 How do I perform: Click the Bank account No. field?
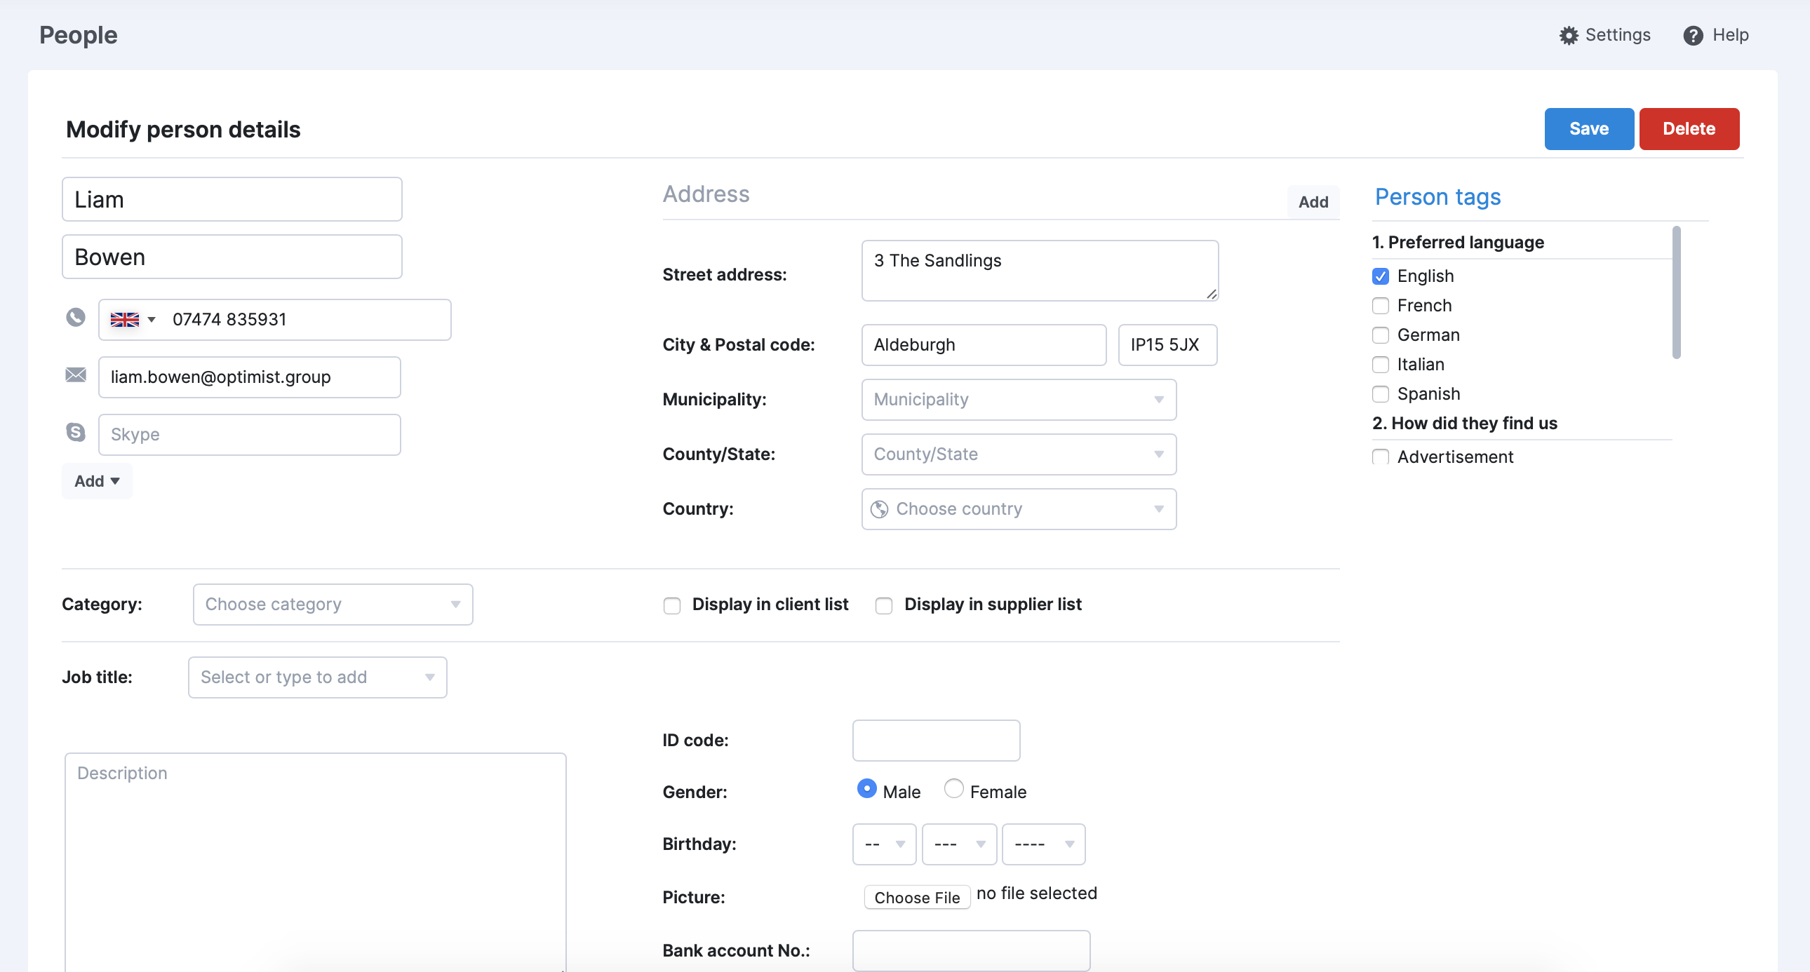971,951
